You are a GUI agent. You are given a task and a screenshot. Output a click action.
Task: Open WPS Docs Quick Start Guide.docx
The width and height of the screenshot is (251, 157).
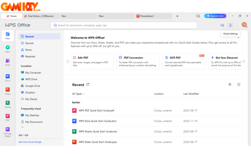click(x=156, y=121)
